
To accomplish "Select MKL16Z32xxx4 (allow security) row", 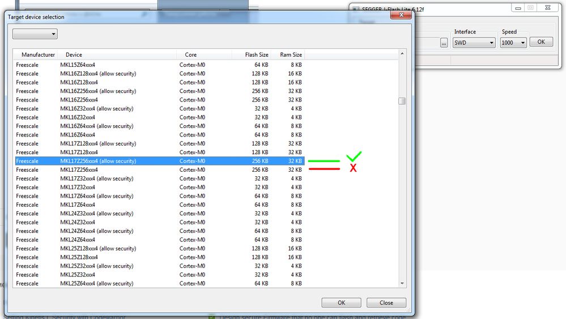I will [160, 109].
